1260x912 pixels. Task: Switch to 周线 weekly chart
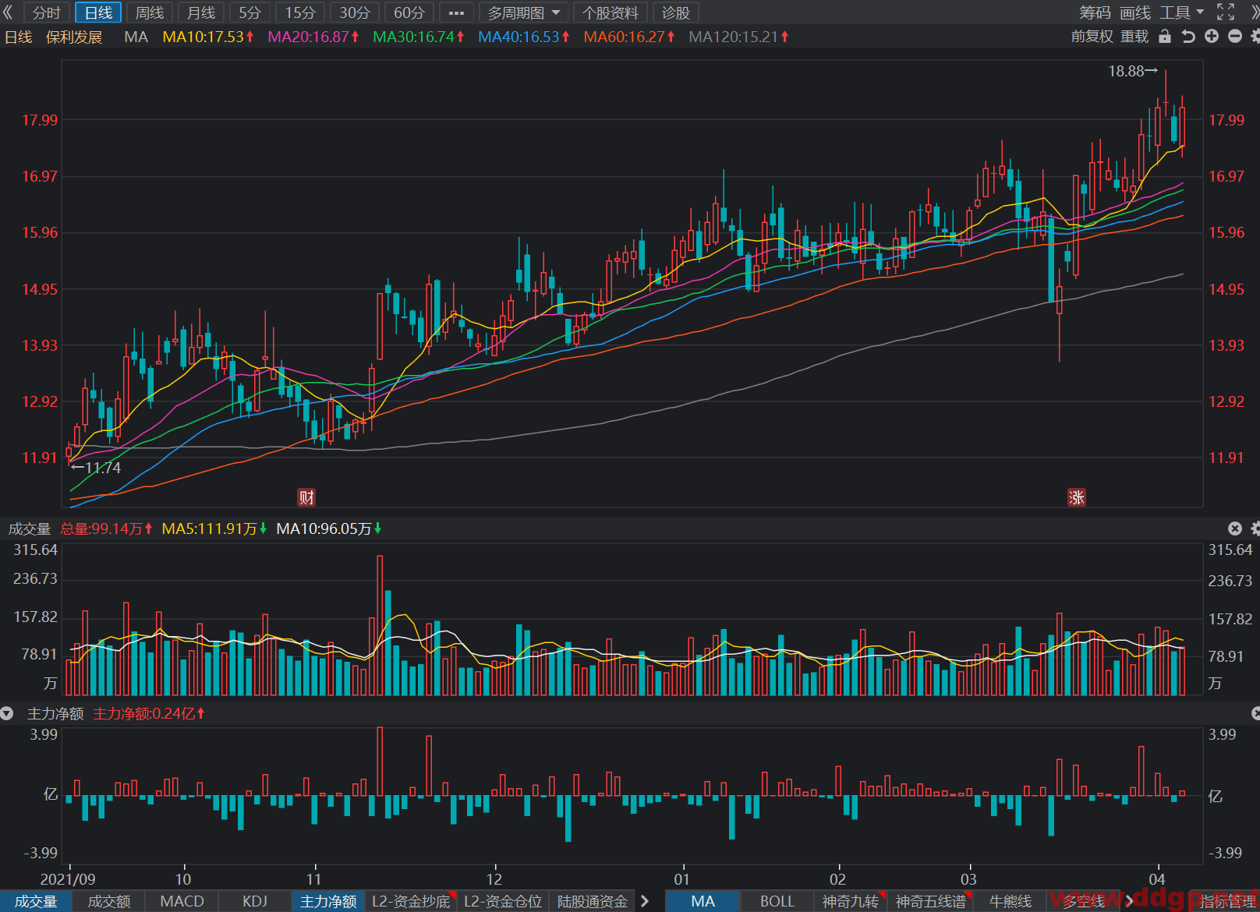[x=150, y=12]
